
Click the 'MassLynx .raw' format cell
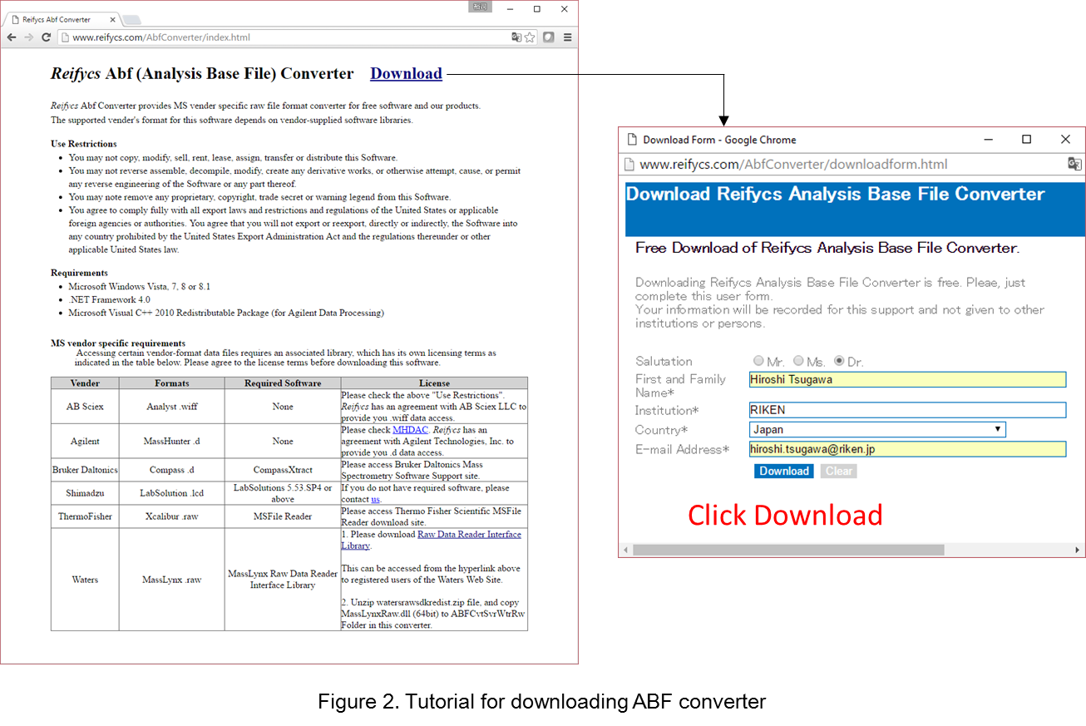pyautogui.click(x=171, y=580)
